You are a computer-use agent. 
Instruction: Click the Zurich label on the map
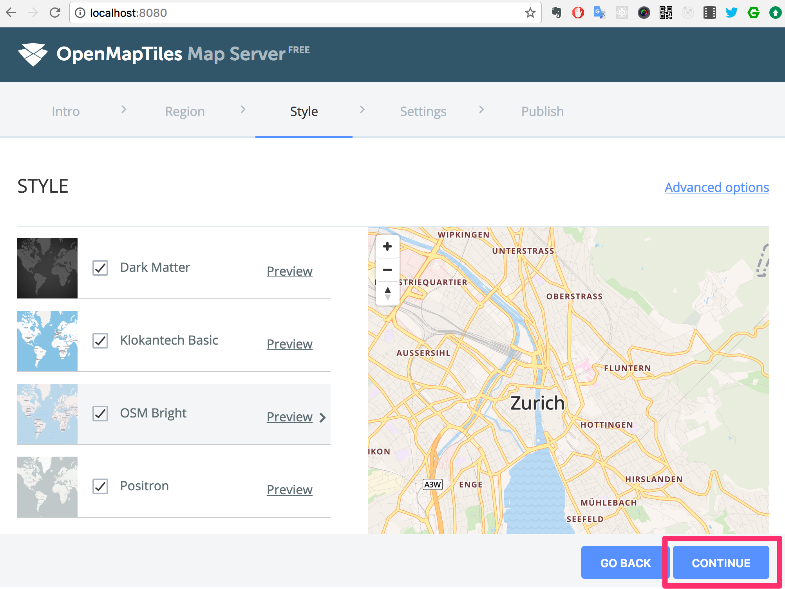click(537, 403)
